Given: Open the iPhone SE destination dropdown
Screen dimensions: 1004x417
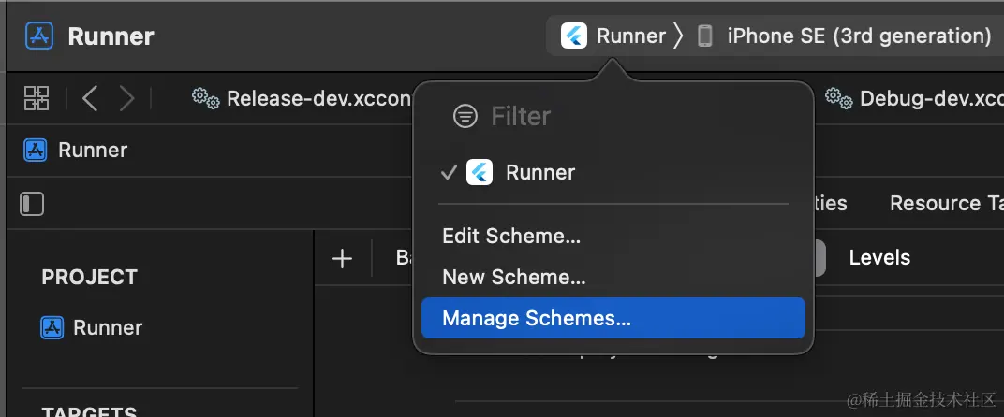Looking at the screenshot, I should pyautogui.click(x=858, y=36).
